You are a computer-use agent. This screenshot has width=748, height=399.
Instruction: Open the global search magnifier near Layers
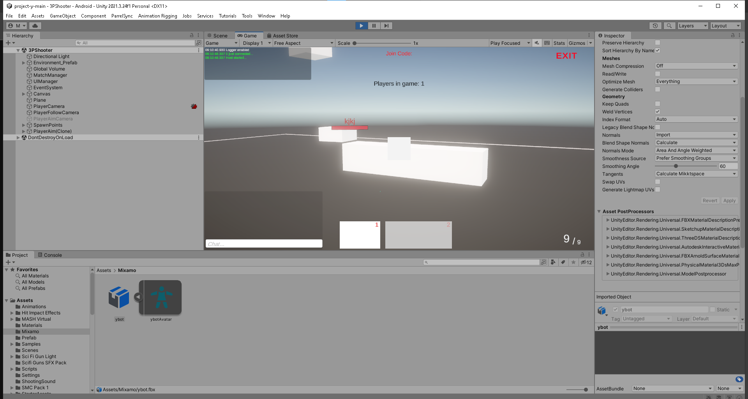669,26
